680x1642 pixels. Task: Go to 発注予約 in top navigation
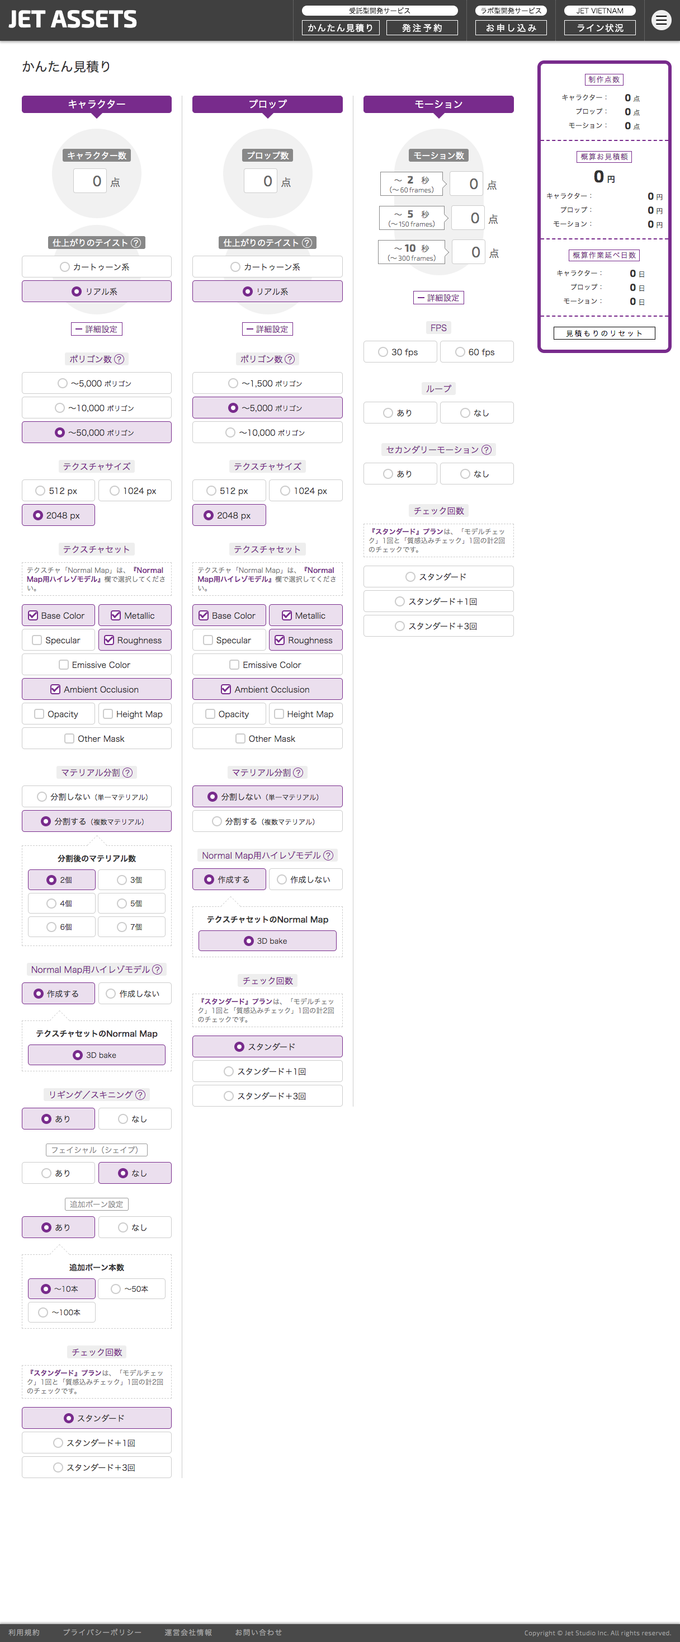click(422, 28)
